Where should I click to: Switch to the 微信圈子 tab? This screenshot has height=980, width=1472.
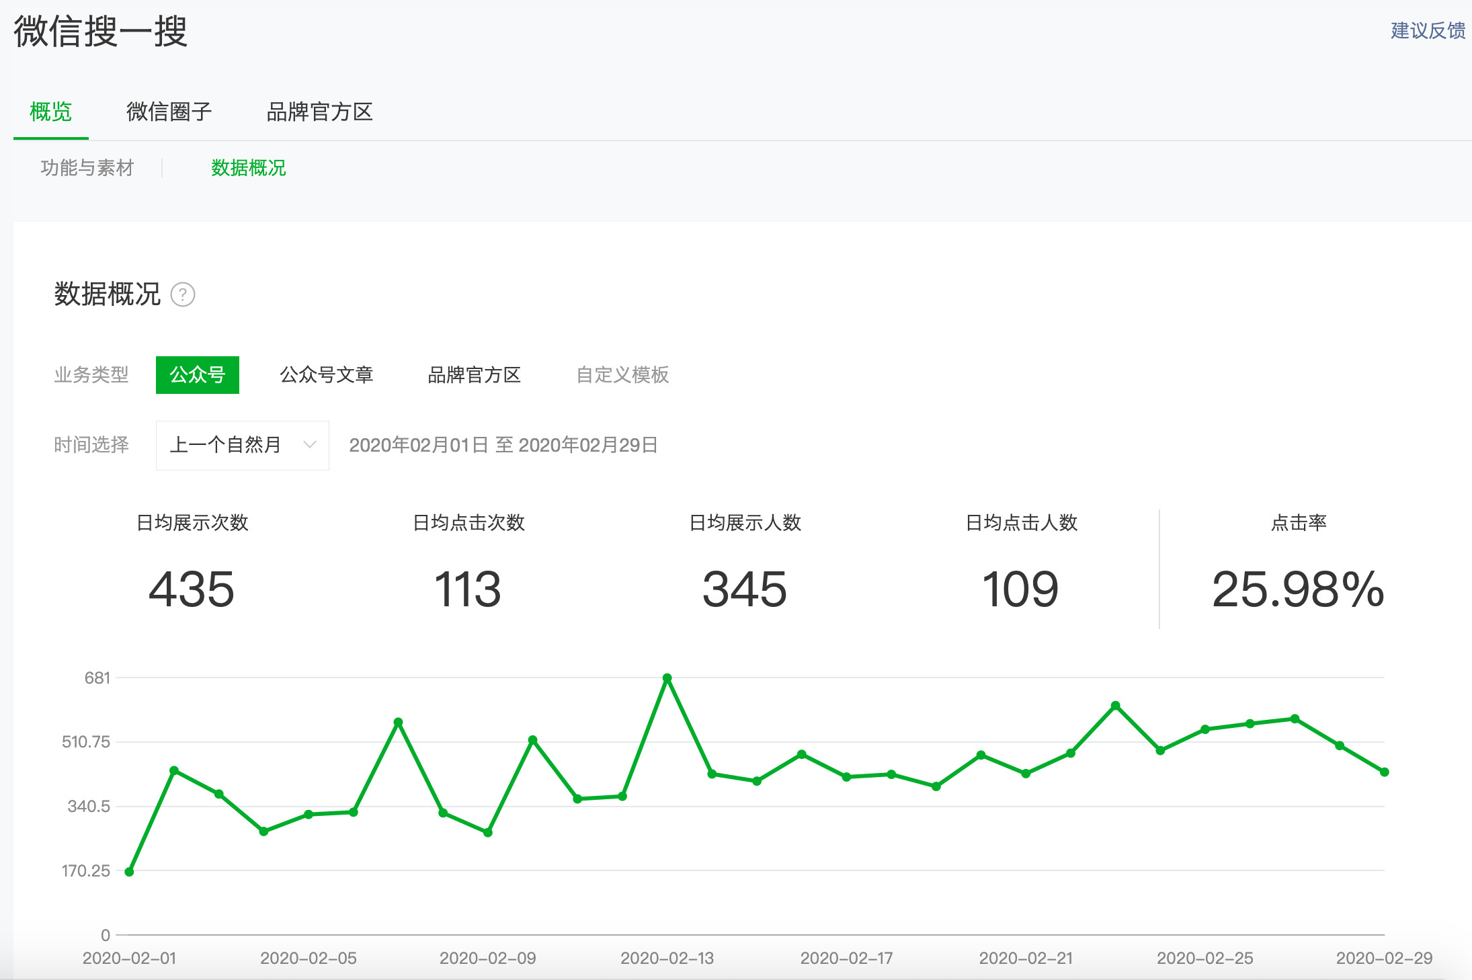click(x=169, y=112)
